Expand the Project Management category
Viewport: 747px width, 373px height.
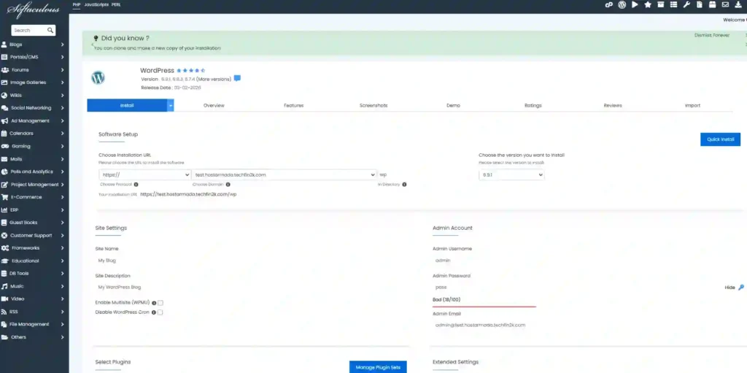pyautogui.click(x=33, y=185)
